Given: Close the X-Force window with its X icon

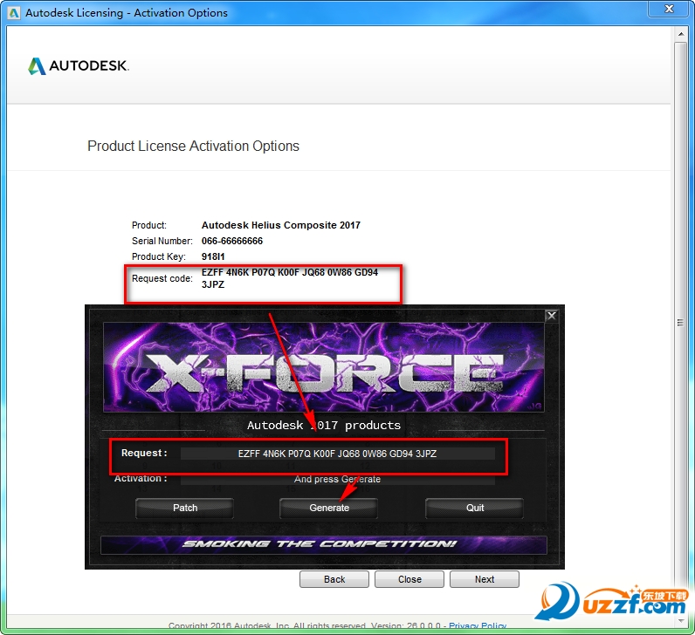Looking at the screenshot, I should [x=551, y=316].
